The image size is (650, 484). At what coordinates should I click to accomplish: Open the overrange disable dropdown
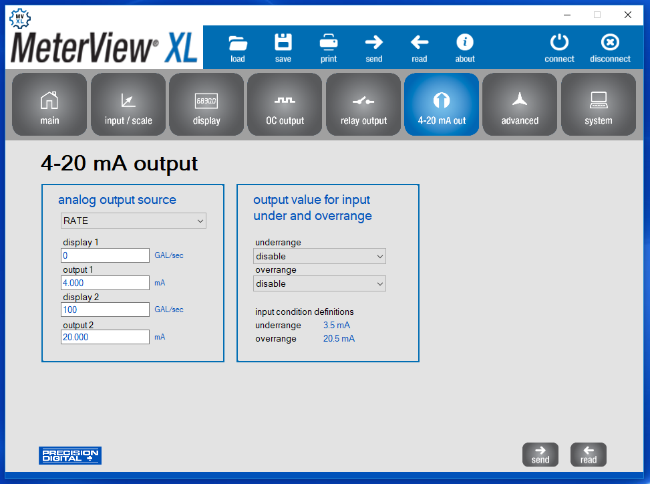tap(319, 283)
